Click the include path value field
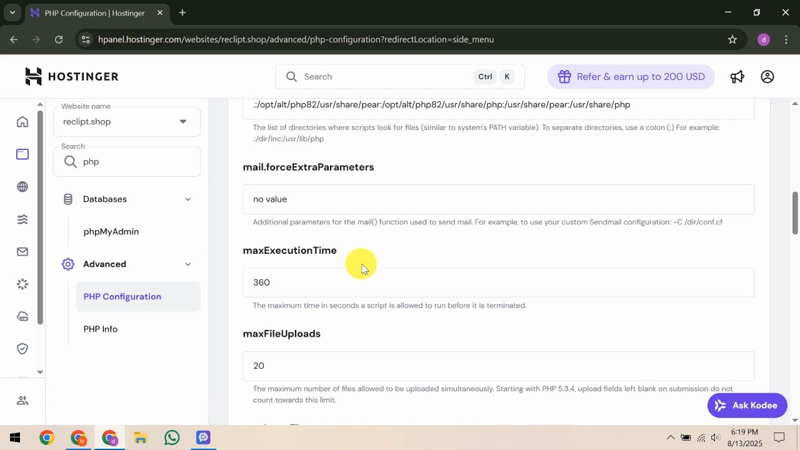 [x=499, y=107]
